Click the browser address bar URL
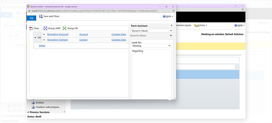The height and width of the screenshot is (123, 272). (94, 11)
